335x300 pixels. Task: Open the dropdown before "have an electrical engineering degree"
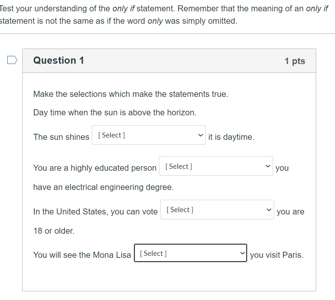[x=216, y=166]
